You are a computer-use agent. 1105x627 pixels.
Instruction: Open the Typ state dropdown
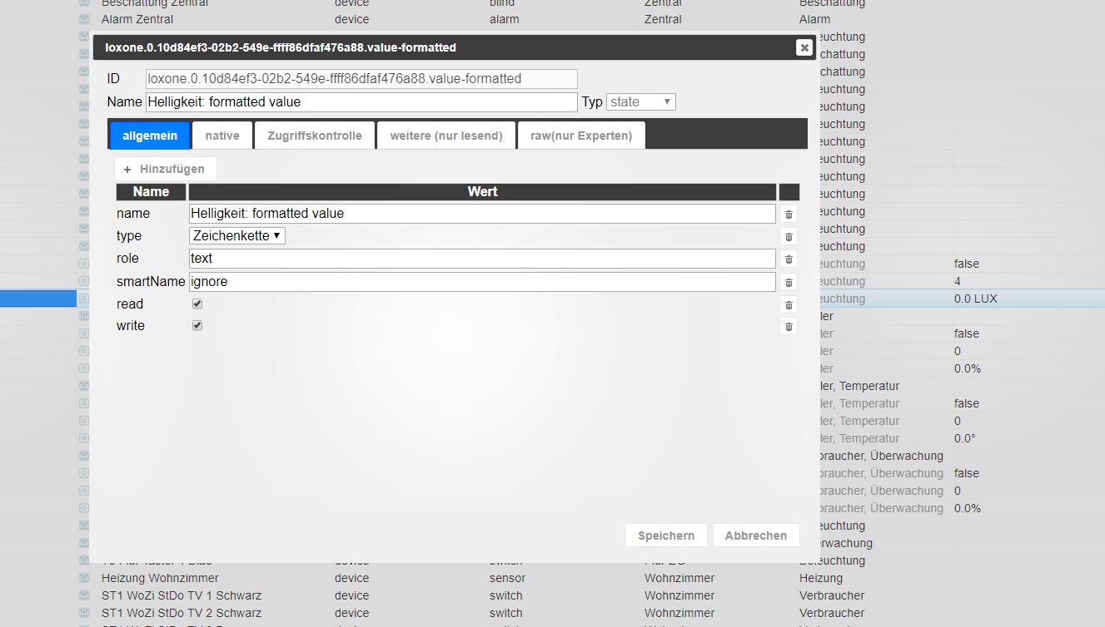coord(641,102)
